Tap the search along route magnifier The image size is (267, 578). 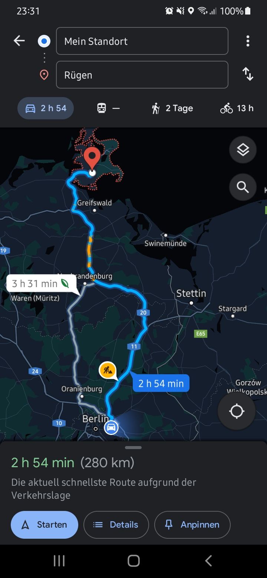tap(243, 187)
